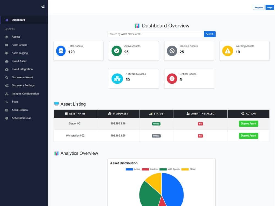Click the Asset Tagging tags icon
Viewport: 275px width, 206px height.
[x=7, y=53]
